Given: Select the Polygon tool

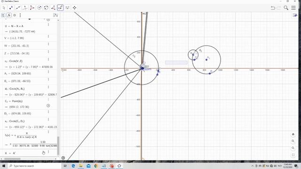Looking at the screenshot, I should point(32,8).
